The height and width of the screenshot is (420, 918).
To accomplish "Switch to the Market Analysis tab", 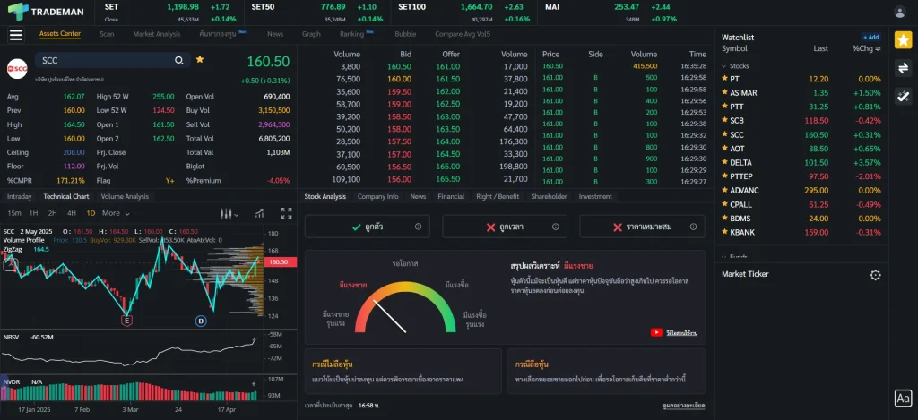I will (x=156, y=34).
